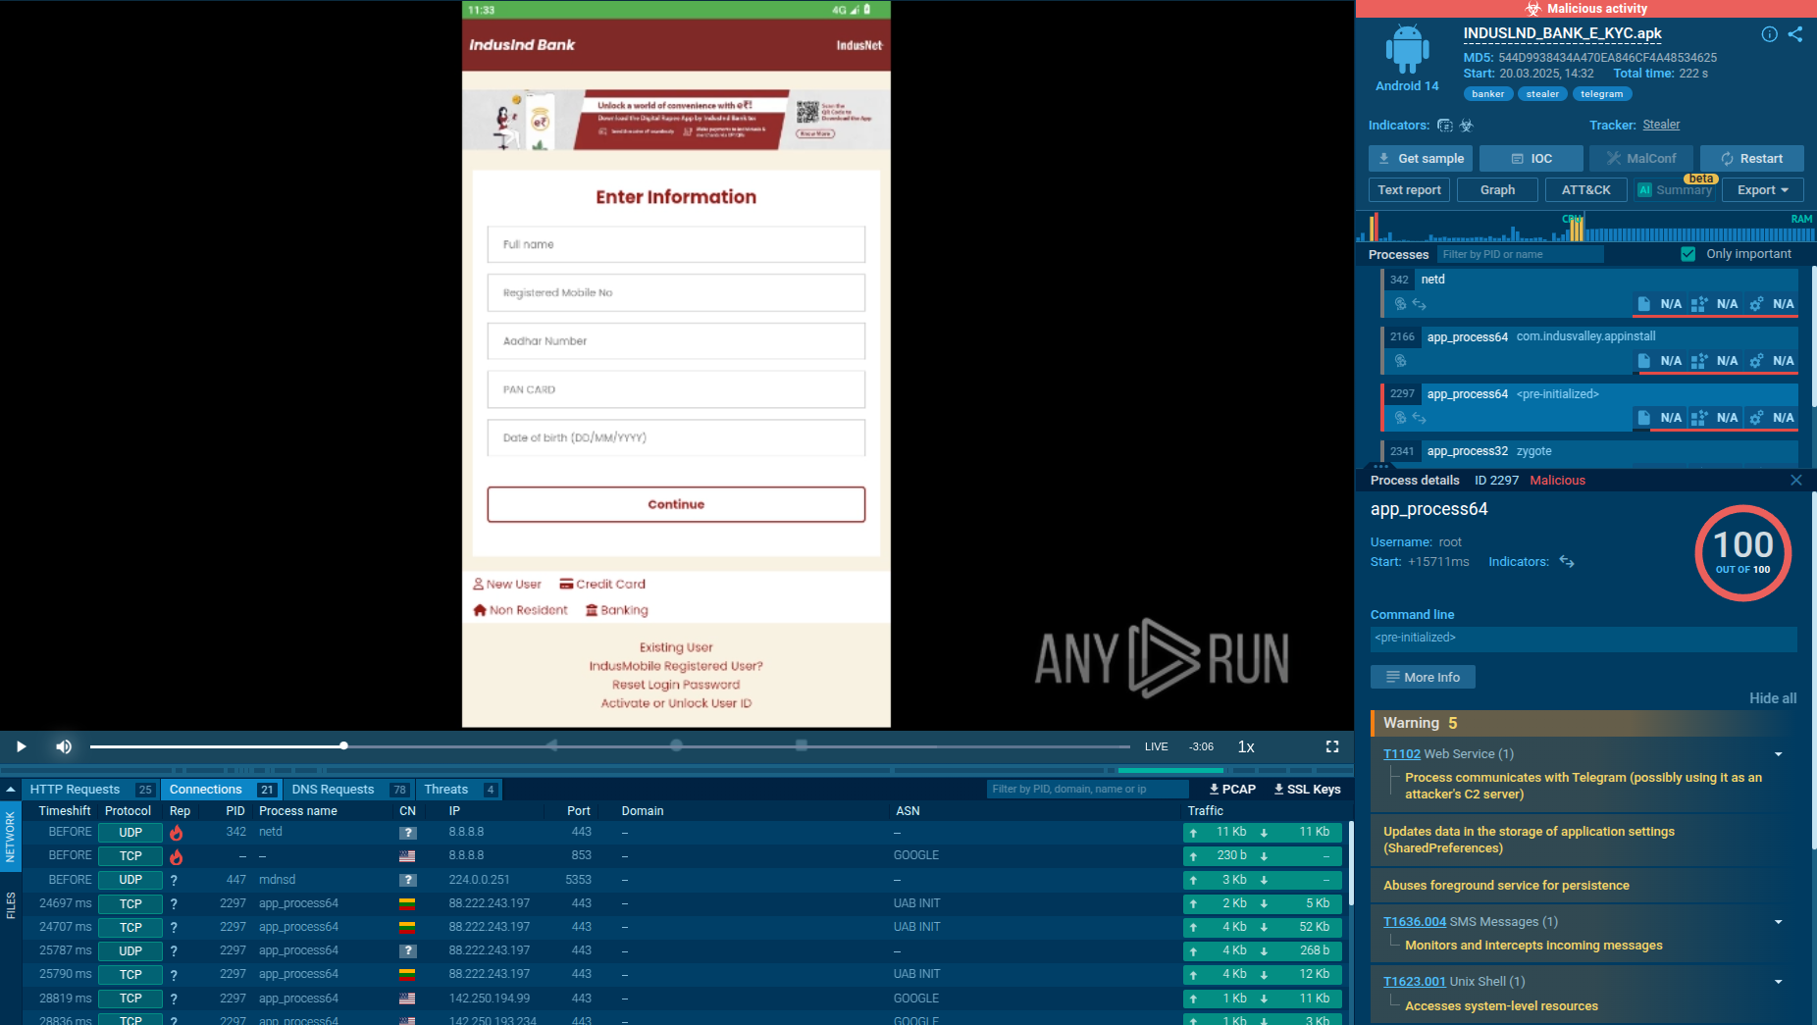Switch video to LIVE mode

coord(1157,746)
